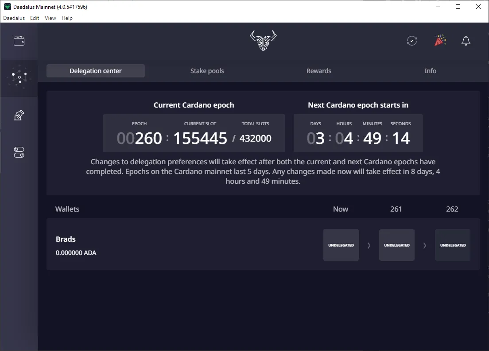Click the arrow between 261 and 262
The image size is (489, 351).
[x=424, y=245]
